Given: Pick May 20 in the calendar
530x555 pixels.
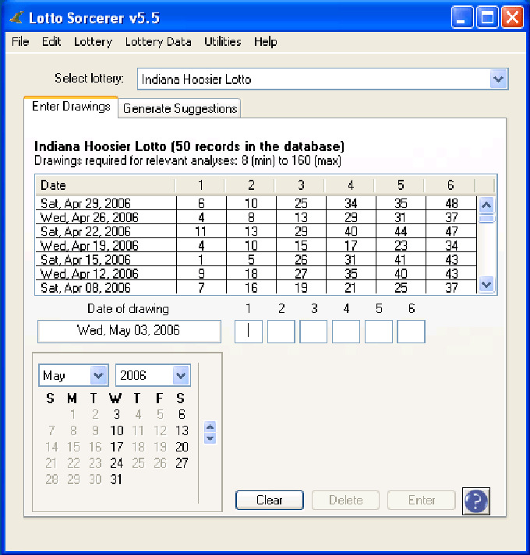Looking at the screenshot, I should 182,447.
